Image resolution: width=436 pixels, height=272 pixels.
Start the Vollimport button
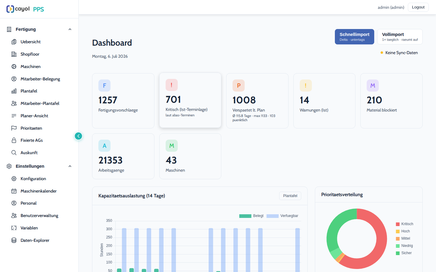pos(400,37)
